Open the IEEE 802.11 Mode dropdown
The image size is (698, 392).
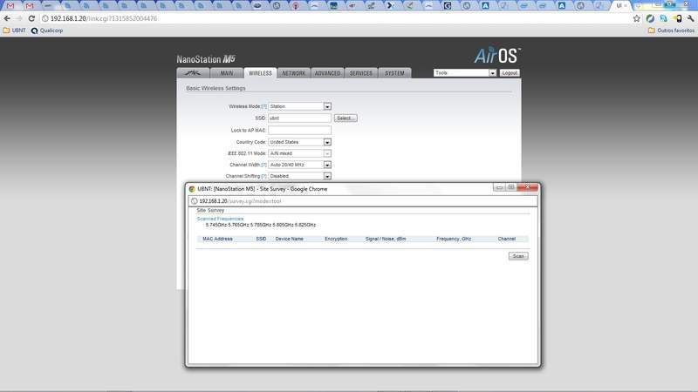pyautogui.click(x=299, y=153)
